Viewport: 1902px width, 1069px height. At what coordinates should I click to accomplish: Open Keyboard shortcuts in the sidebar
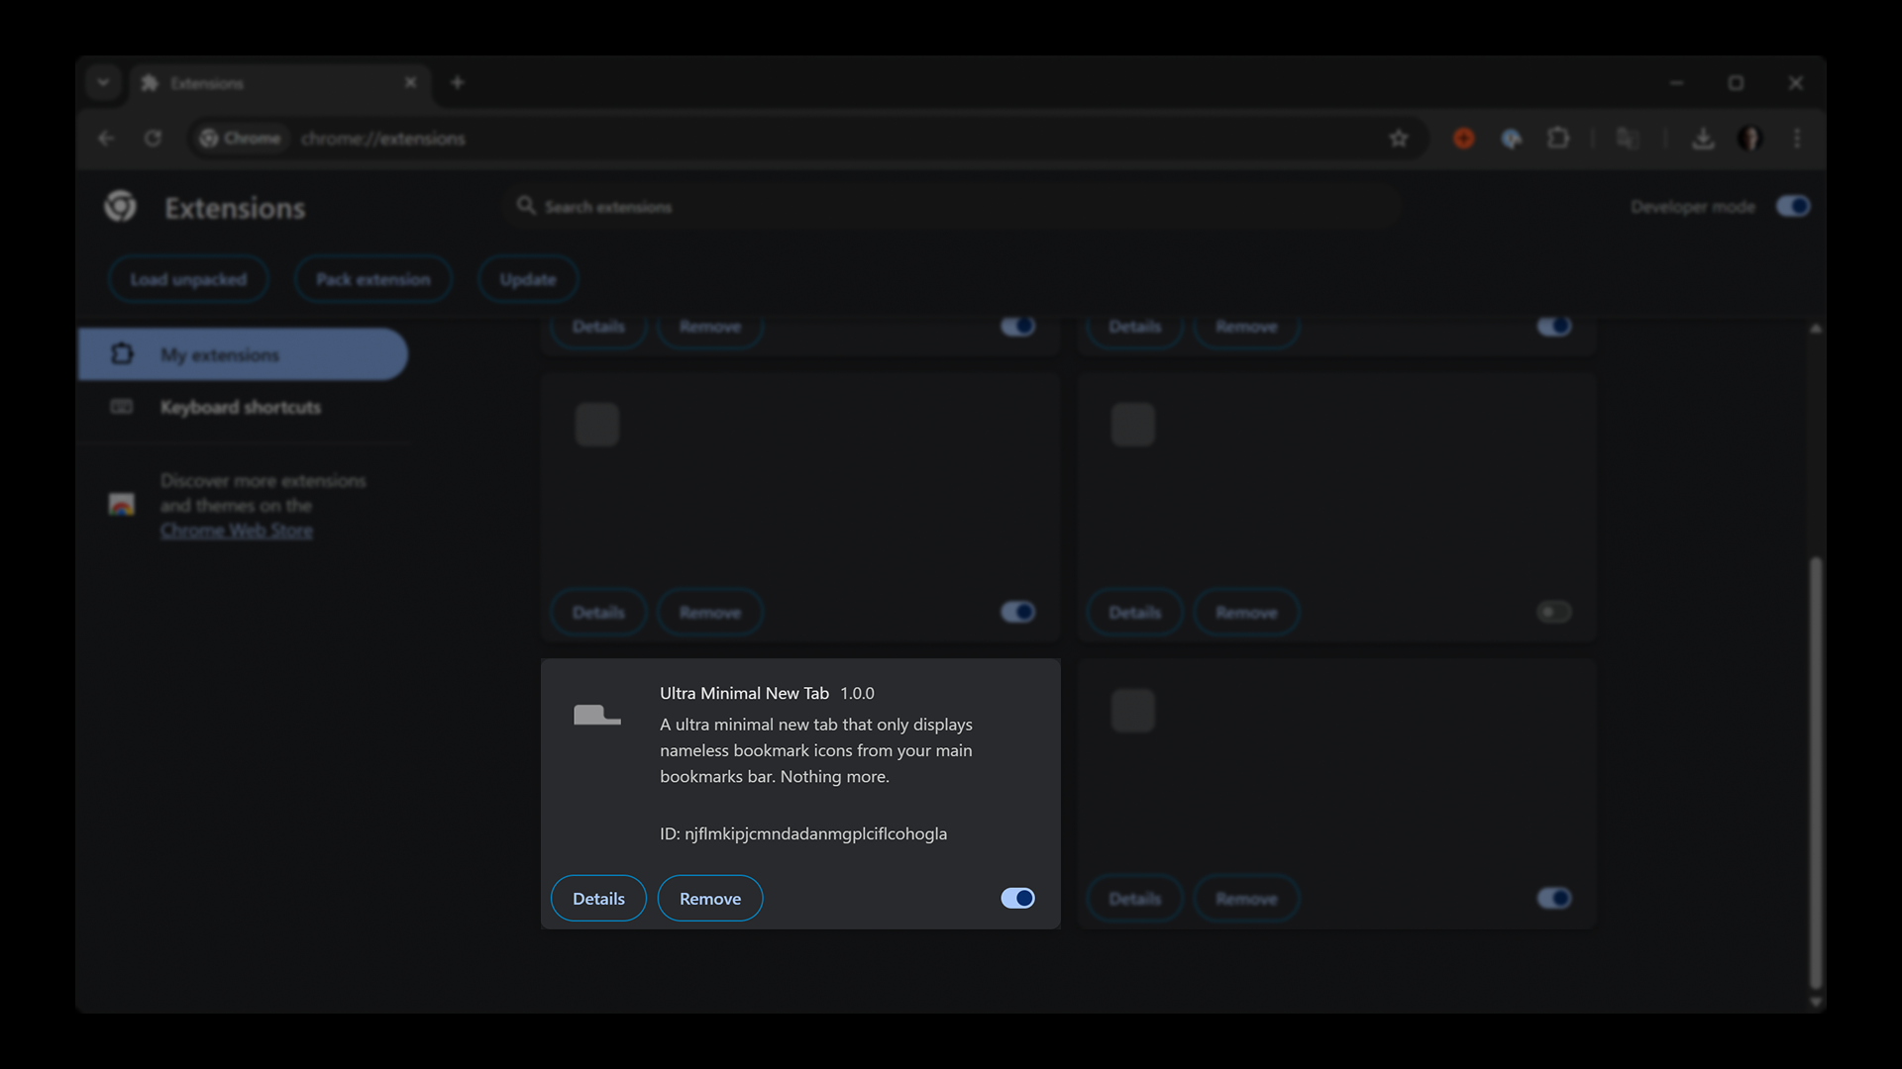243,407
